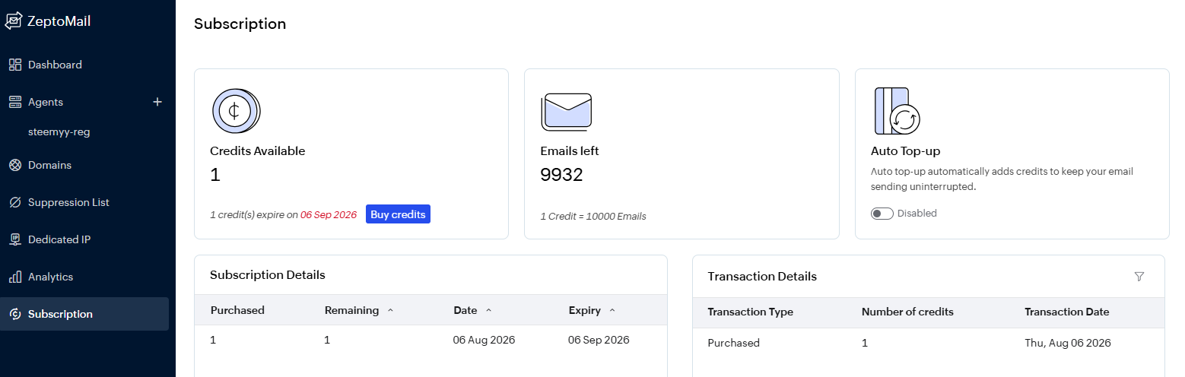Click the Auto Top-up card icon
Image resolution: width=1185 pixels, height=377 pixels.
[x=897, y=111]
